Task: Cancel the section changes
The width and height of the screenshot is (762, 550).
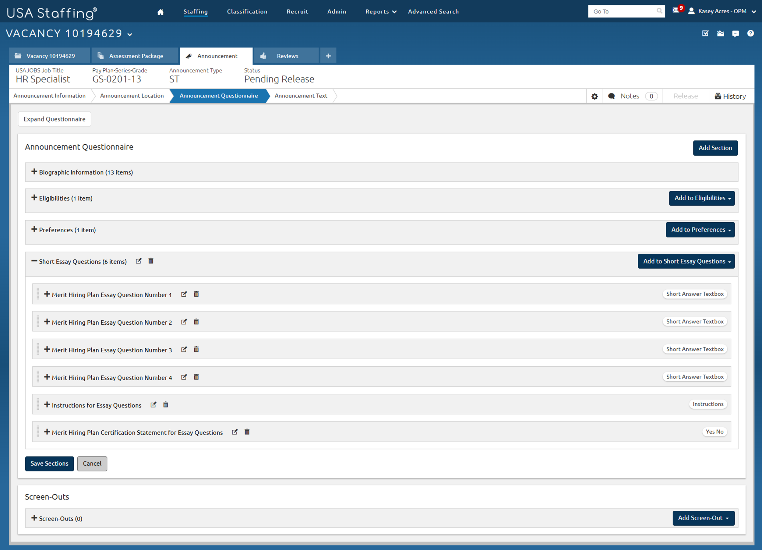Action: pos(92,464)
